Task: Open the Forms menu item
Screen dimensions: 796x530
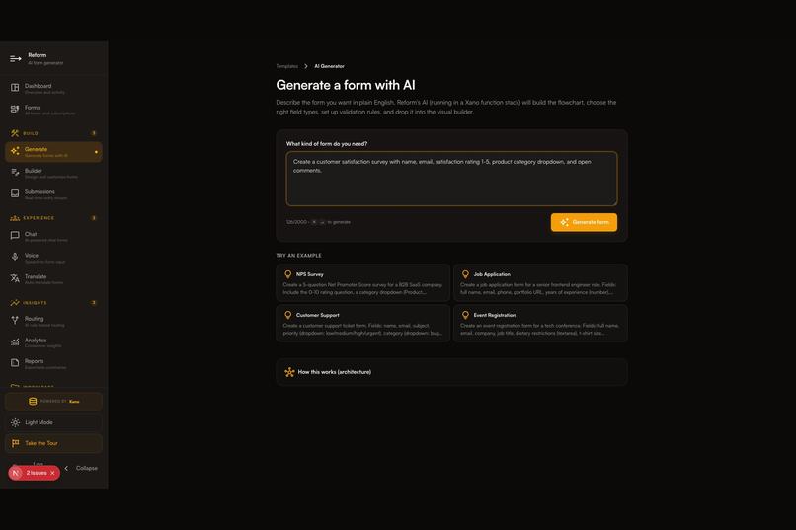Action: 53,110
